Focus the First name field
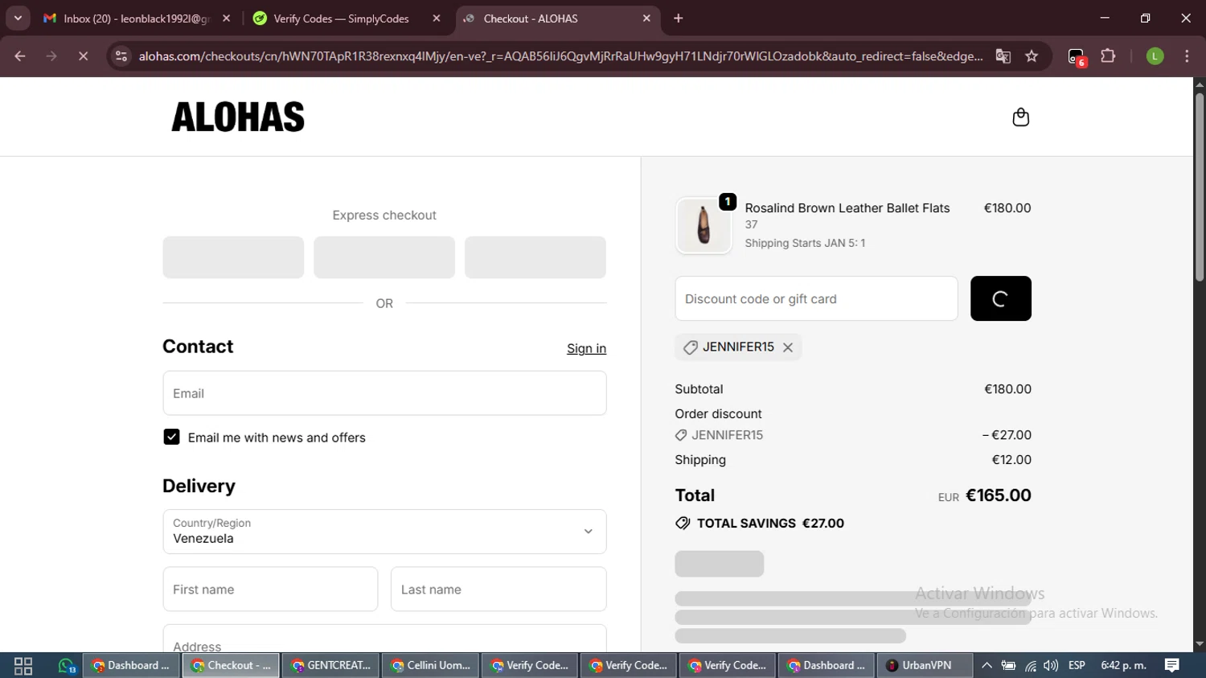Screen dimensions: 1206x678 (x=270, y=590)
